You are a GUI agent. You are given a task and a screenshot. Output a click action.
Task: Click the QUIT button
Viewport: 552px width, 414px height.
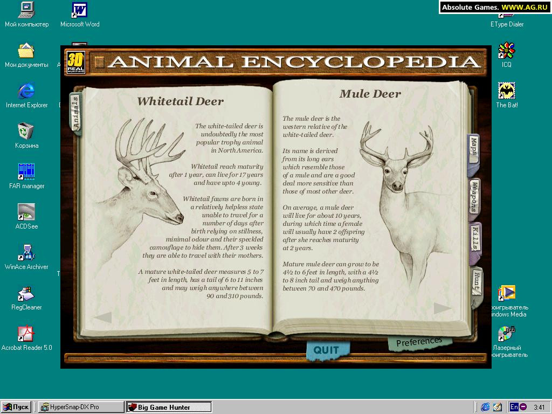click(x=327, y=350)
